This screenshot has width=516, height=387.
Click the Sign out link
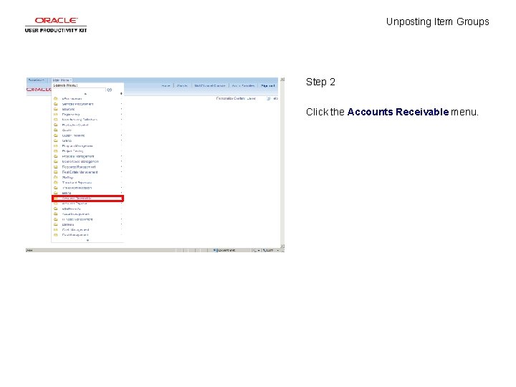pos(267,86)
